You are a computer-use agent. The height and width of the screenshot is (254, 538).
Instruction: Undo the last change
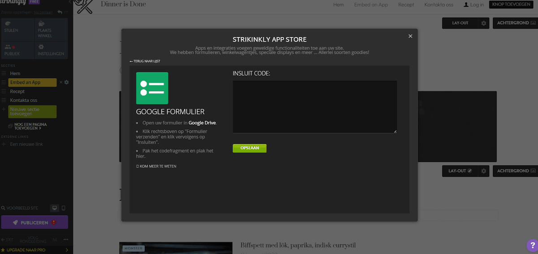tap(60, 12)
